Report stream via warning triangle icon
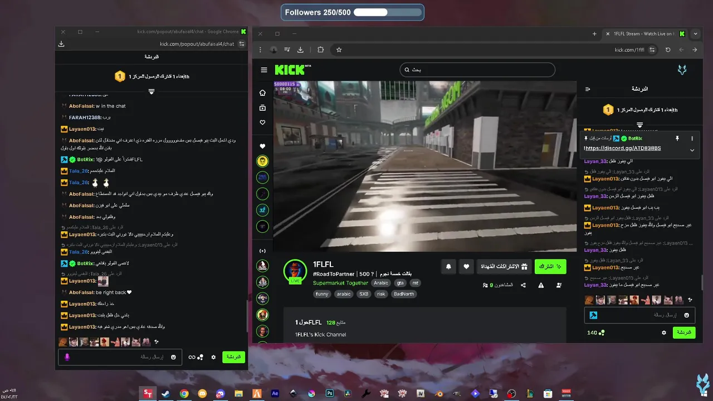The height and width of the screenshot is (401, 713). pyautogui.click(x=541, y=285)
